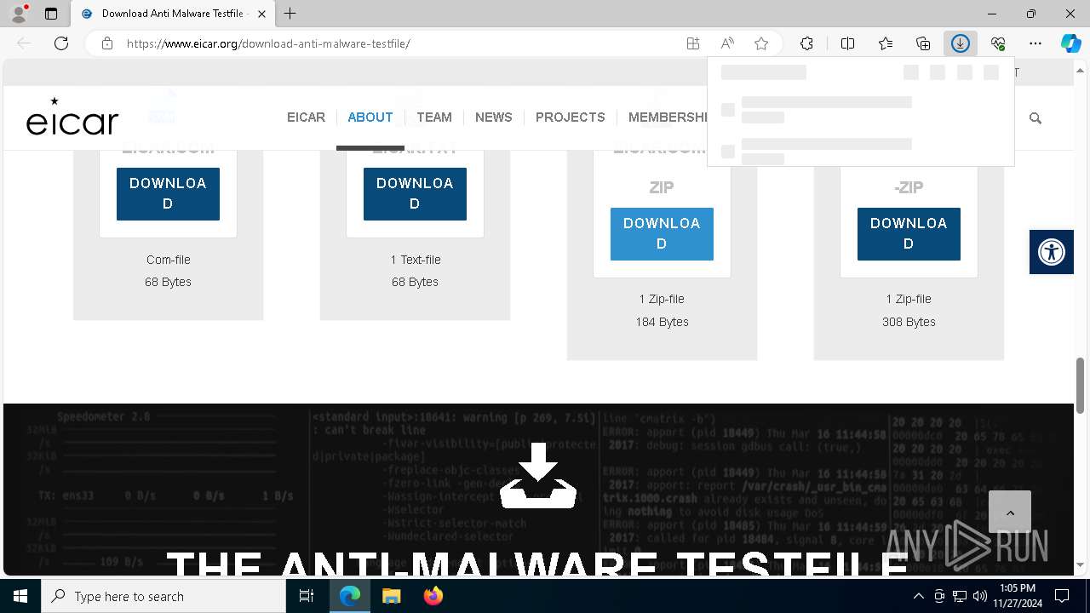1090x613 pixels.
Task: Open the Windows Start menu
Action: coord(20,596)
